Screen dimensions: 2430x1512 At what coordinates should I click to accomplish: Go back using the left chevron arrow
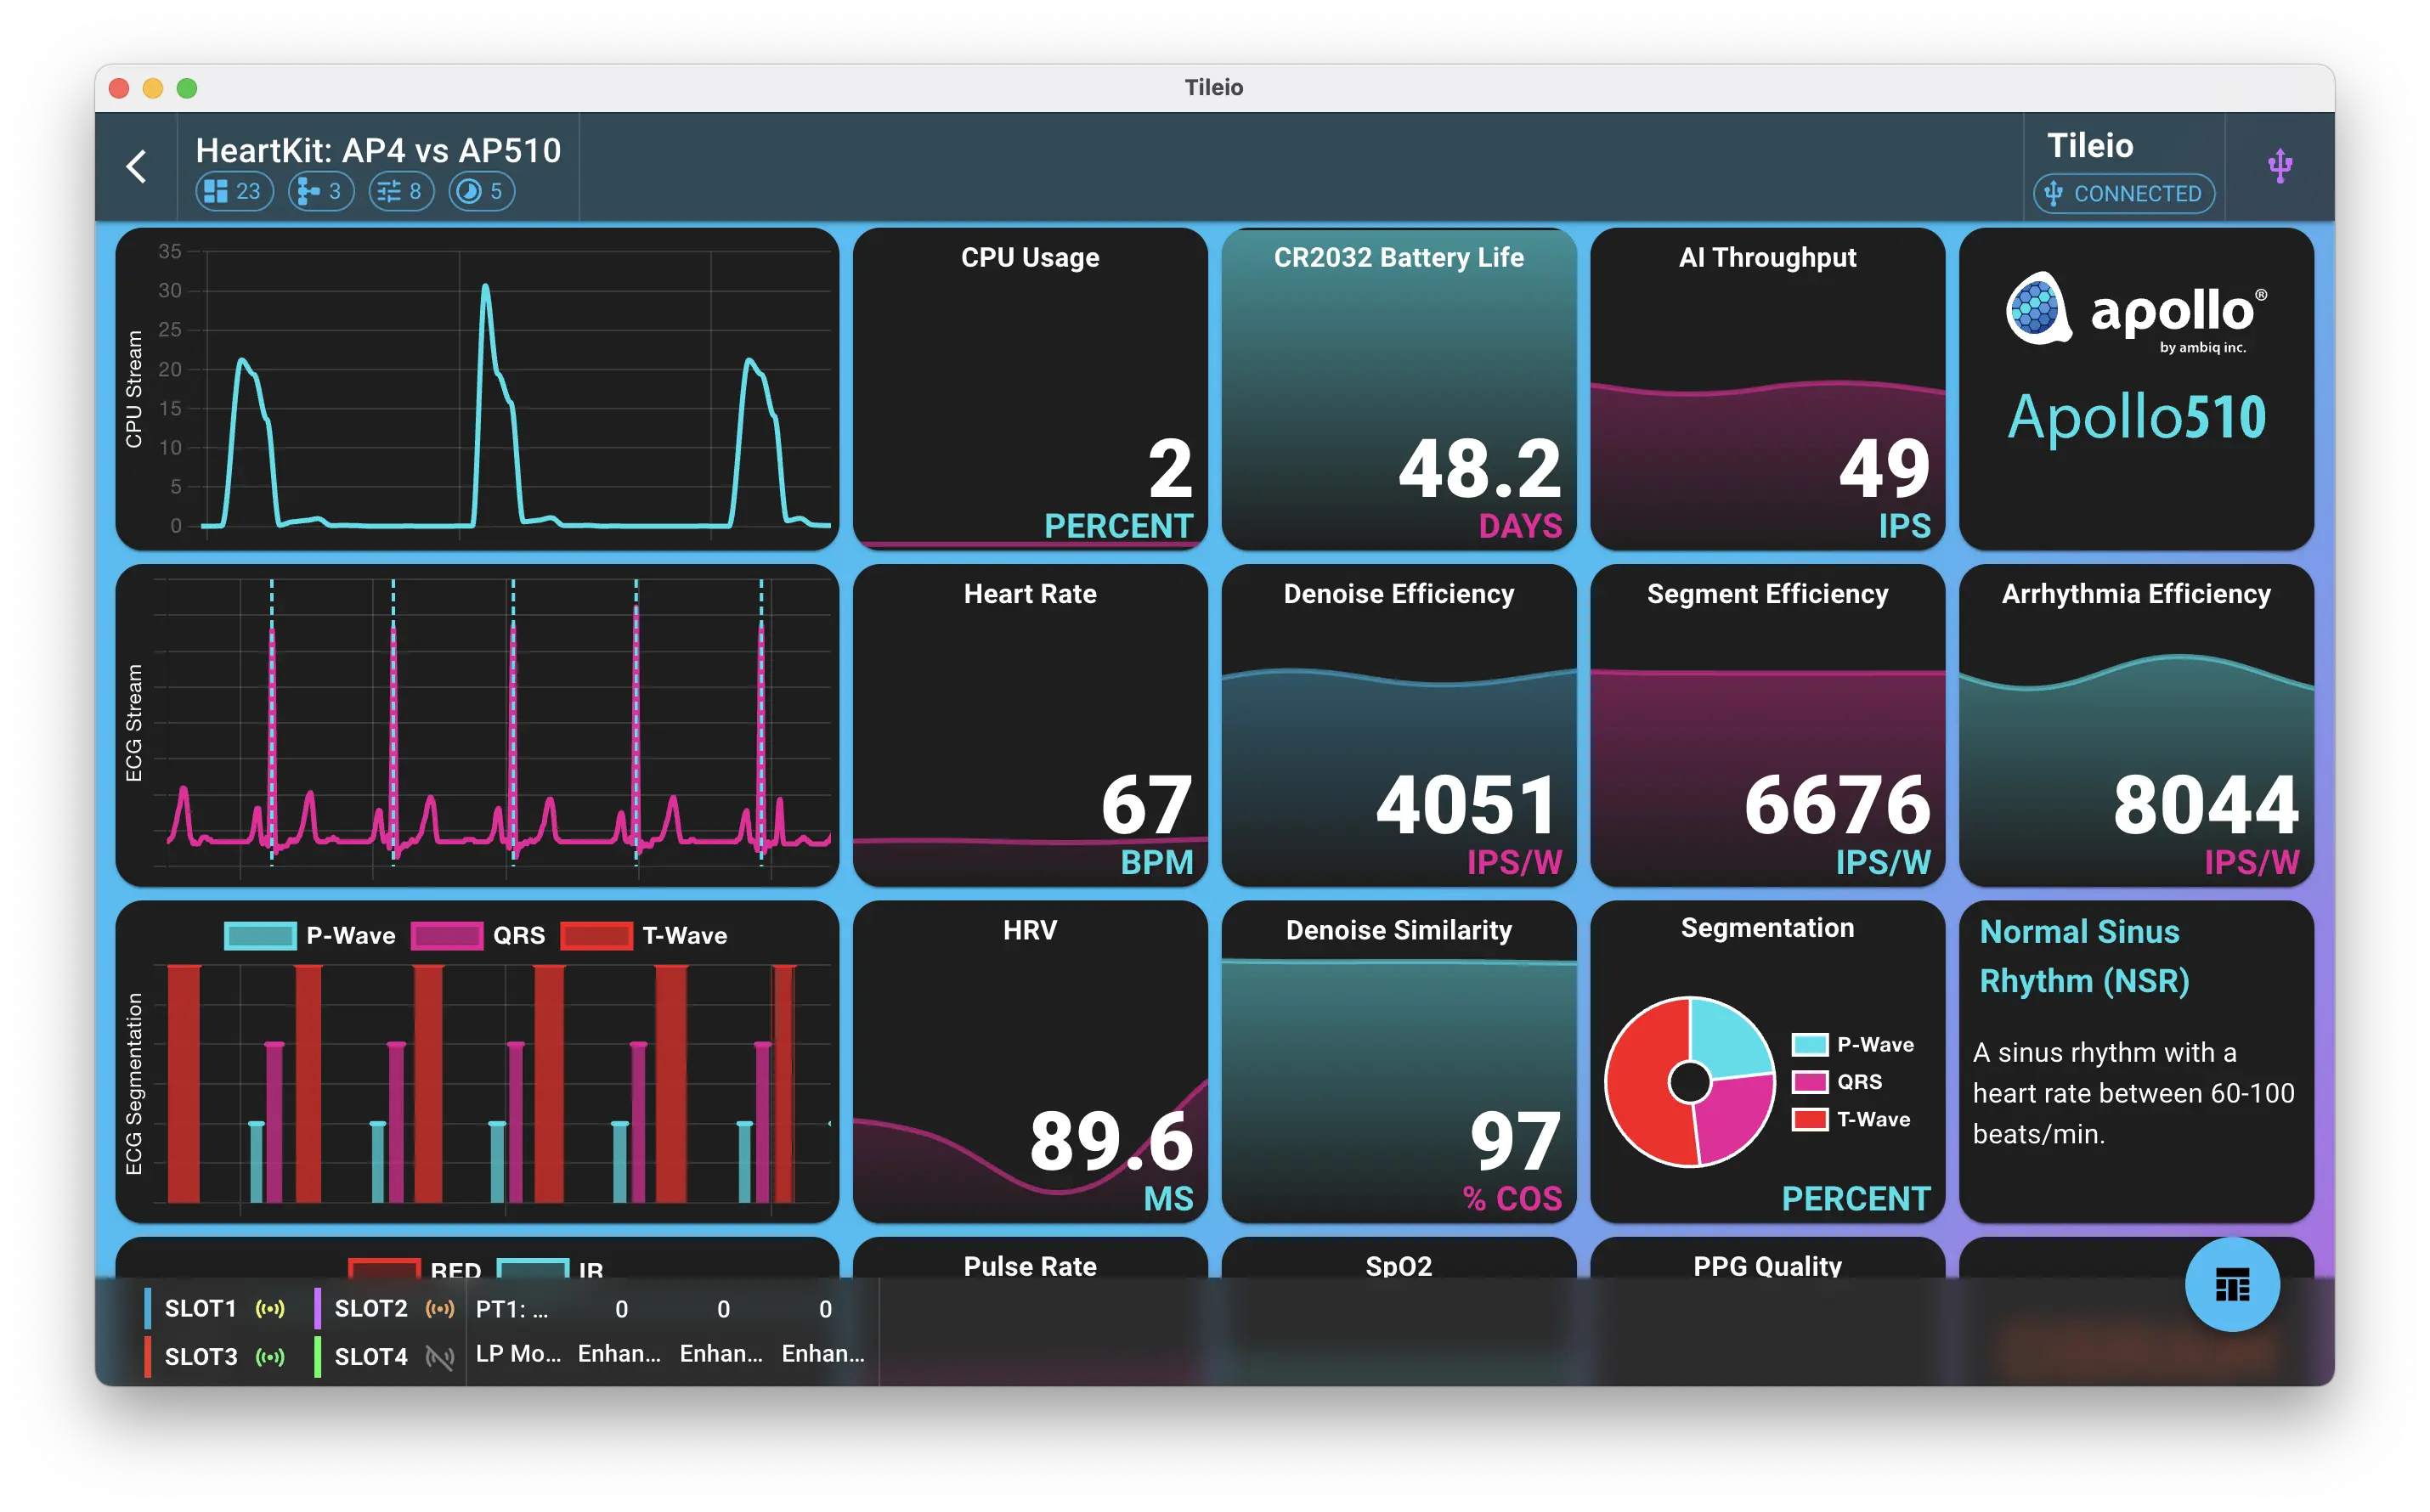tap(137, 166)
